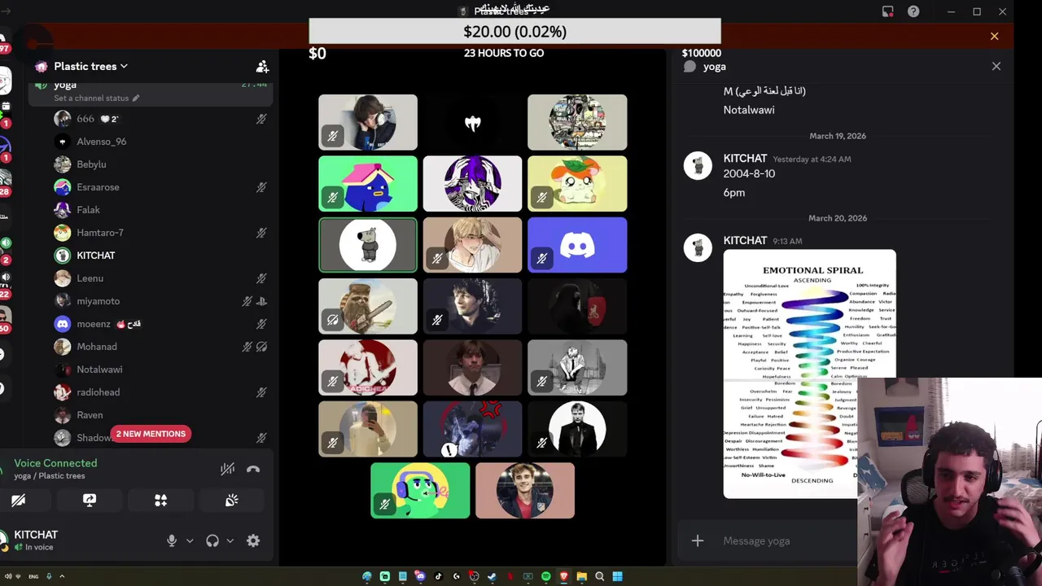1042x586 pixels.
Task: Open the attachment plus button in chat
Action: point(698,541)
